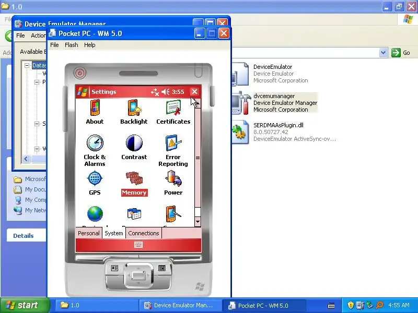Click the Go button in Explorer
The height and width of the screenshot is (313, 418).
[401, 53]
